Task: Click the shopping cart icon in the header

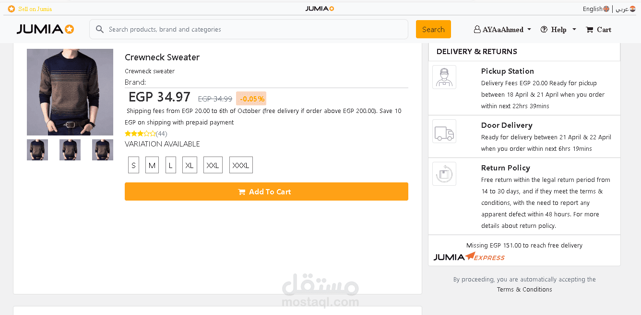Action: coord(590,30)
